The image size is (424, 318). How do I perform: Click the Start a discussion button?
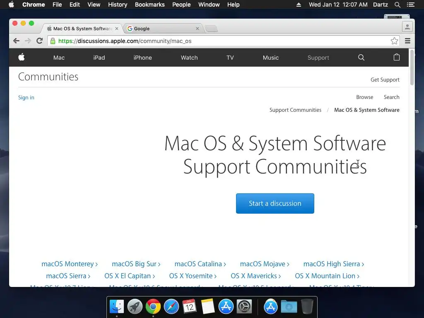coord(275,203)
